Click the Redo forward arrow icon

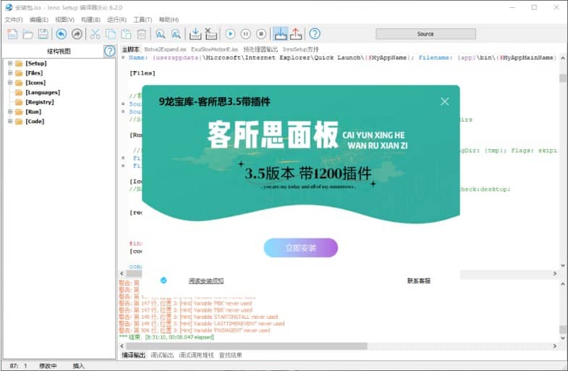pyautogui.click(x=77, y=34)
